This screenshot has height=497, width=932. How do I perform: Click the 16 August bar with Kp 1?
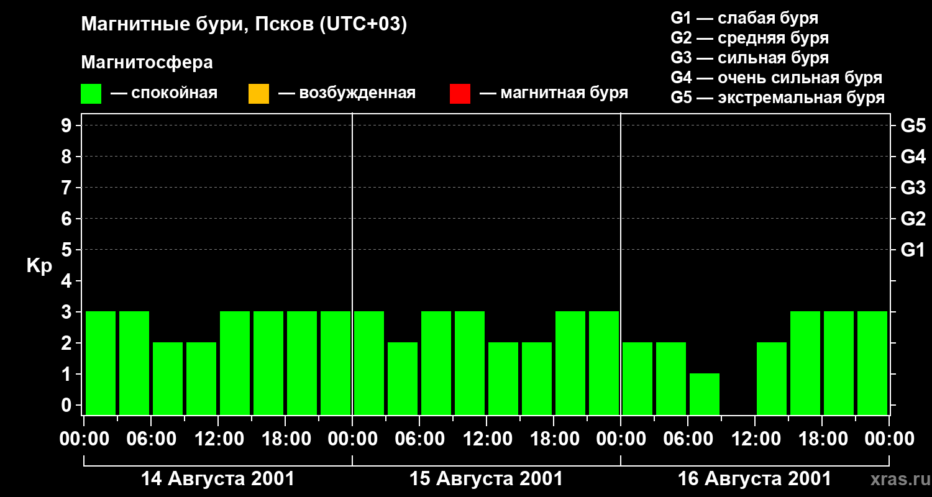(705, 394)
